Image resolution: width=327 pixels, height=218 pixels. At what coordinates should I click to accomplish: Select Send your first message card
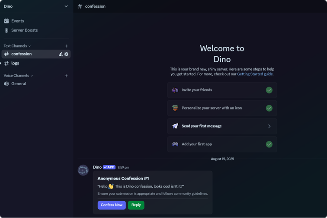click(x=222, y=126)
